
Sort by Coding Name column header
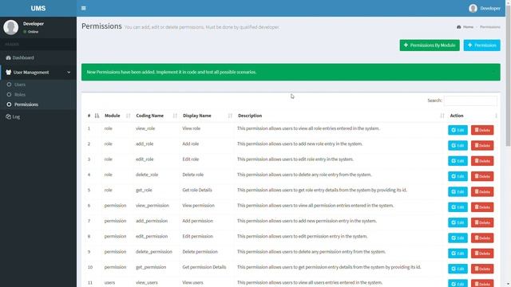click(156, 116)
